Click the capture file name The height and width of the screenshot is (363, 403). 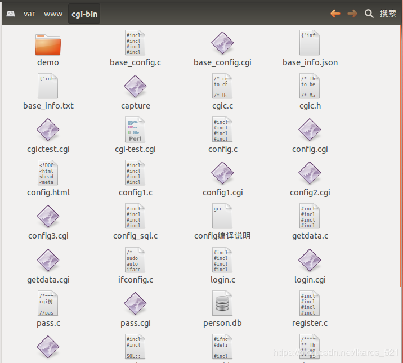136,106
